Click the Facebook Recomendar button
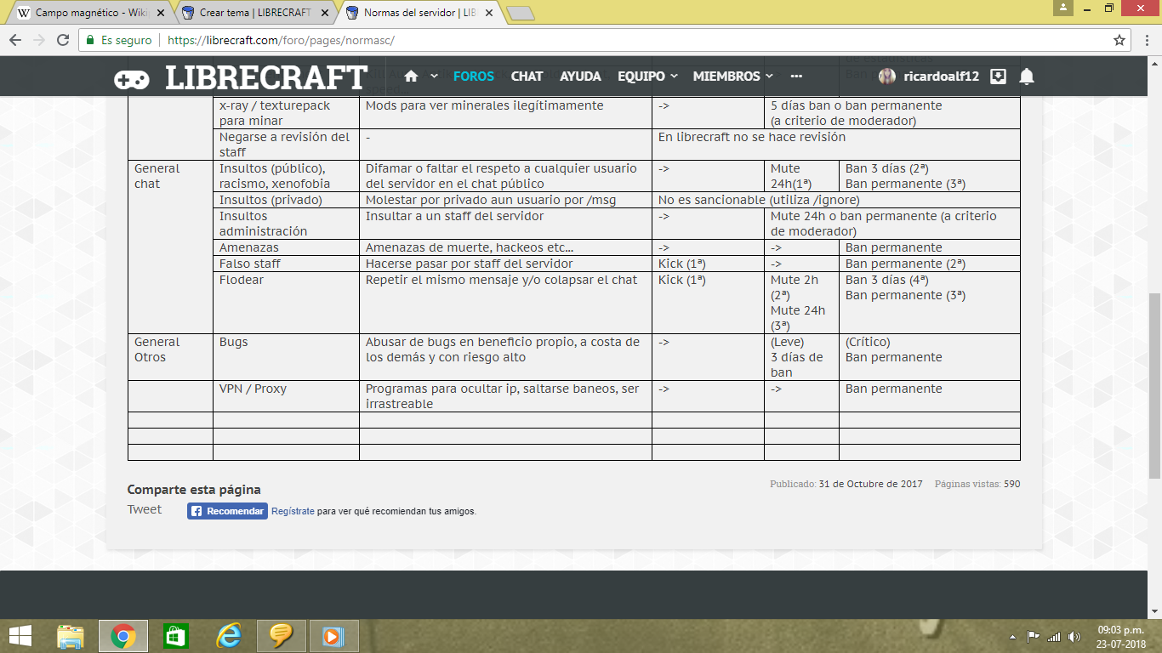Screen dimensions: 1162x653 (x=227, y=511)
